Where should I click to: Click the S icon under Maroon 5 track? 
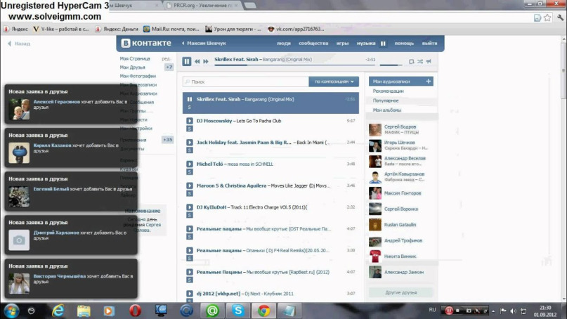190,193
